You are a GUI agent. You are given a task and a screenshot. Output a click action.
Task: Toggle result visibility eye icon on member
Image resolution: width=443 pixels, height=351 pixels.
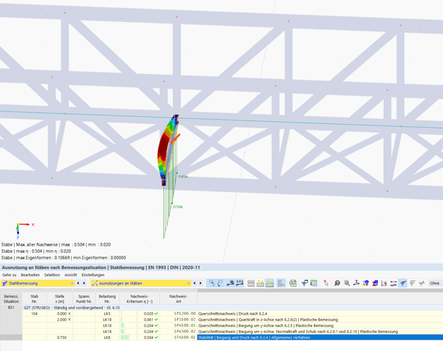[x=230, y=283]
